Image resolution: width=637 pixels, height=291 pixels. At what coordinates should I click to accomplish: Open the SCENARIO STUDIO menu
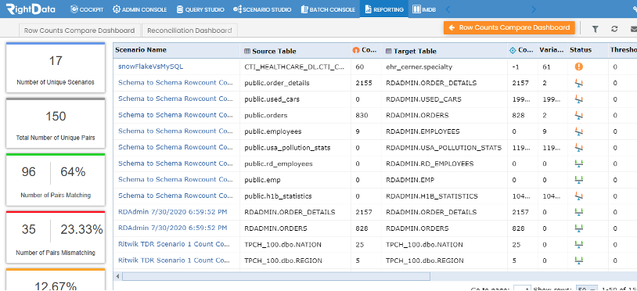click(x=262, y=9)
